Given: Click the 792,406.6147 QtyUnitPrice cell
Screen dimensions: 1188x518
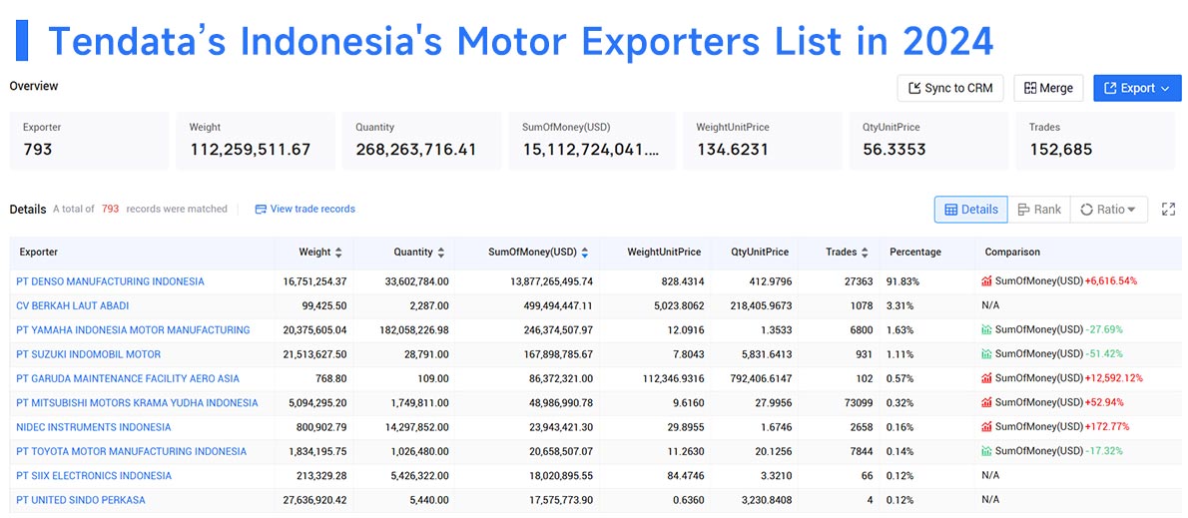Looking at the screenshot, I should tap(753, 378).
